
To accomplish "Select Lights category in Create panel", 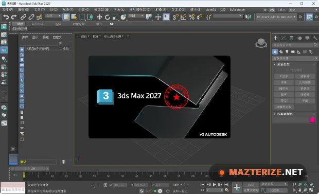I will pyautogui.click(x=287, y=51).
